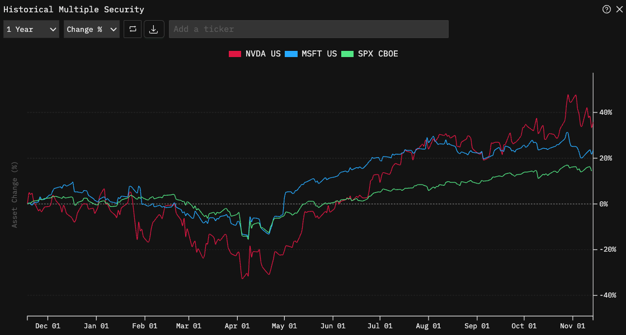This screenshot has height=335, width=626.
Task: Close the Historical Multiple Security panel
Action: (x=619, y=10)
